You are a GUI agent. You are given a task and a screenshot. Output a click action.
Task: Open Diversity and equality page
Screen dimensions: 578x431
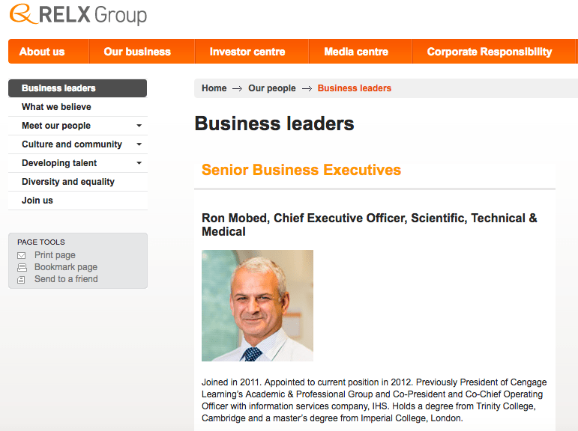tap(68, 182)
